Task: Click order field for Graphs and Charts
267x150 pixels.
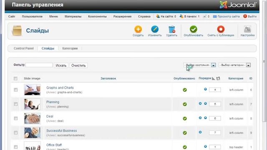Action: (x=215, y=90)
